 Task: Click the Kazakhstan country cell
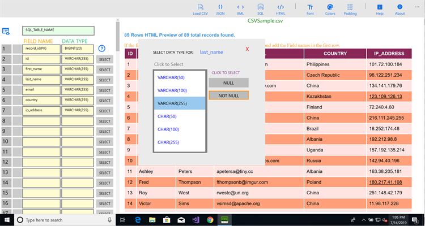point(335,97)
